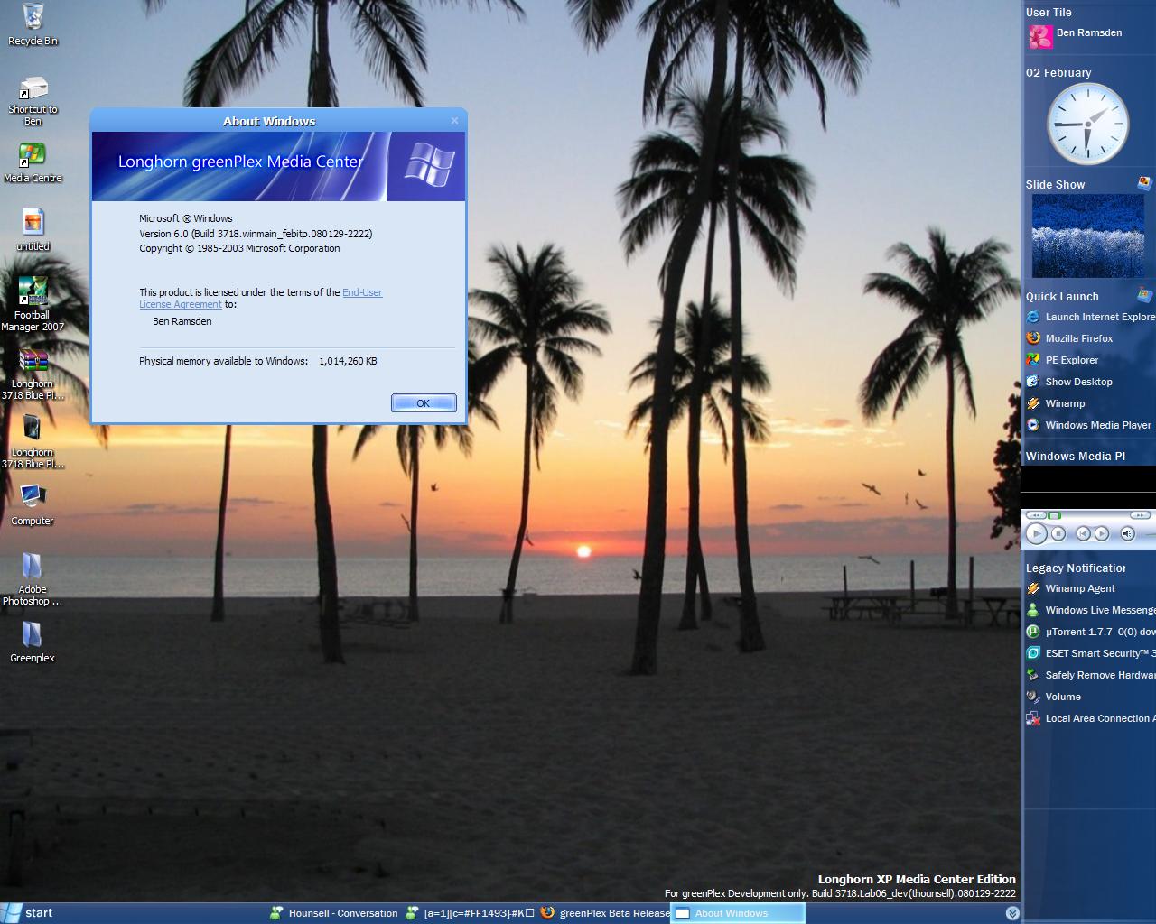Launch Winamp from Quick Launch
This screenshot has height=924, width=1156.
[x=1056, y=403]
